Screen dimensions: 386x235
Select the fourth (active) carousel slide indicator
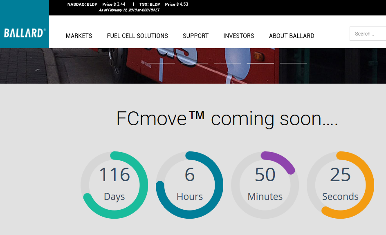[260, 63]
